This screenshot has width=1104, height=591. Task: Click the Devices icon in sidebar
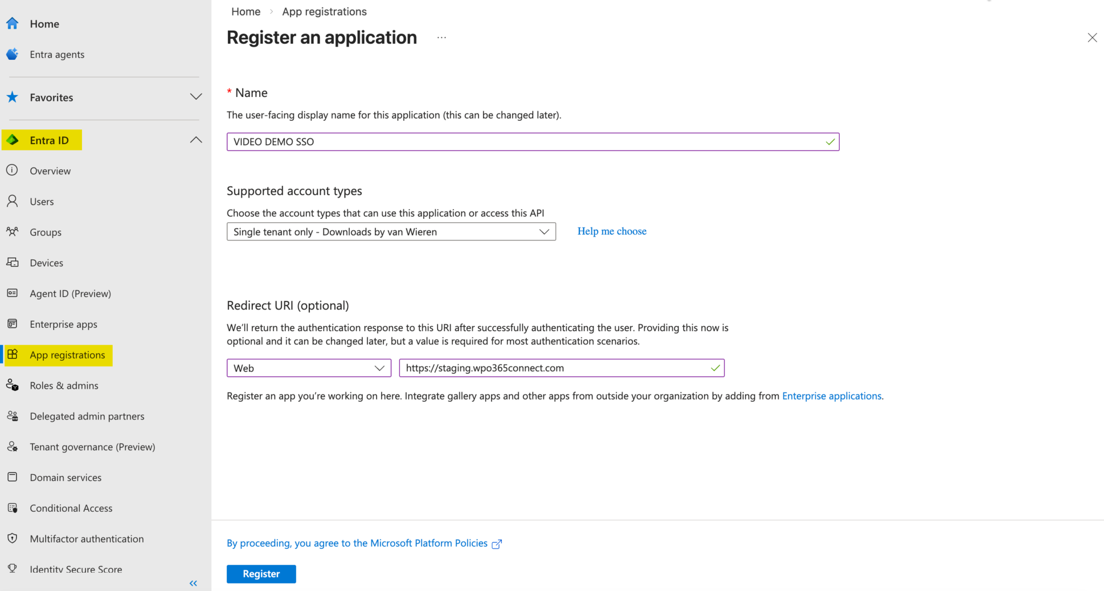[x=12, y=263]
